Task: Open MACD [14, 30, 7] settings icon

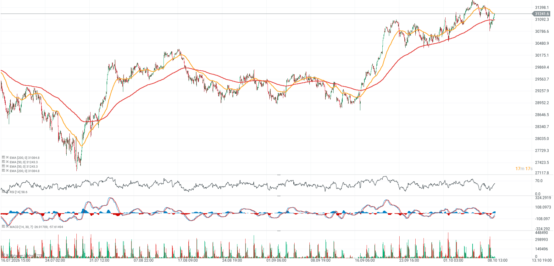Action: pyautogui.click(x=3, y=226)
